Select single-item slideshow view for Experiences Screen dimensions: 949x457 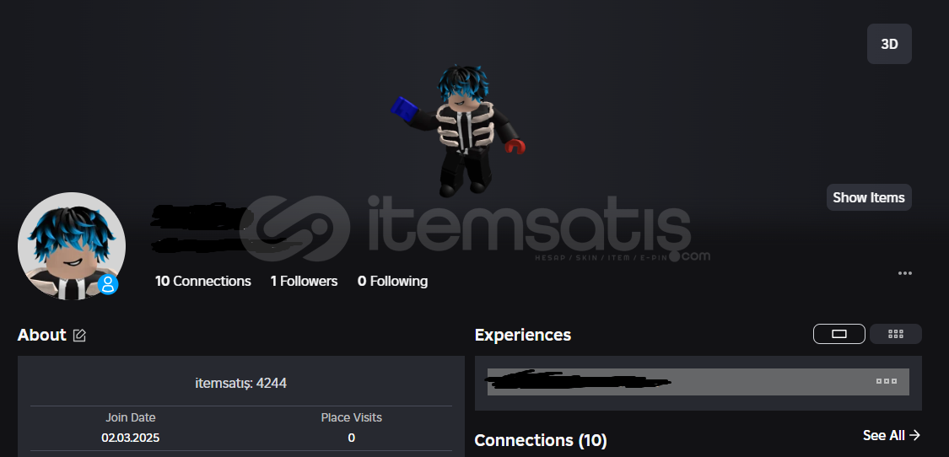coord(838,334)
